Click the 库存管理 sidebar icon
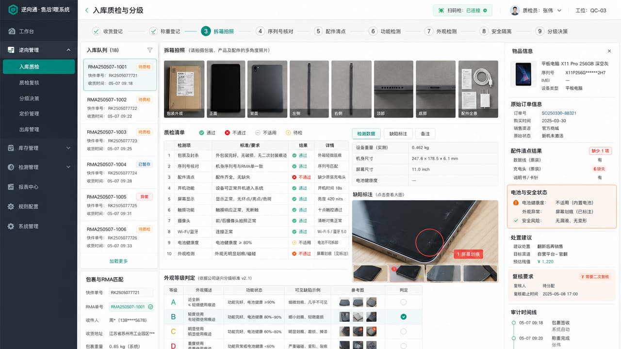Image resolution: width=621 pixels, height=349 pixels. 12,148
